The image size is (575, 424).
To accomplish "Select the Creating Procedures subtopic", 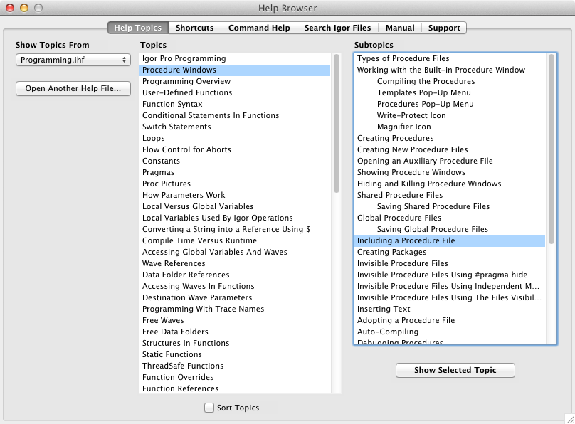I will tap(450, 138).
